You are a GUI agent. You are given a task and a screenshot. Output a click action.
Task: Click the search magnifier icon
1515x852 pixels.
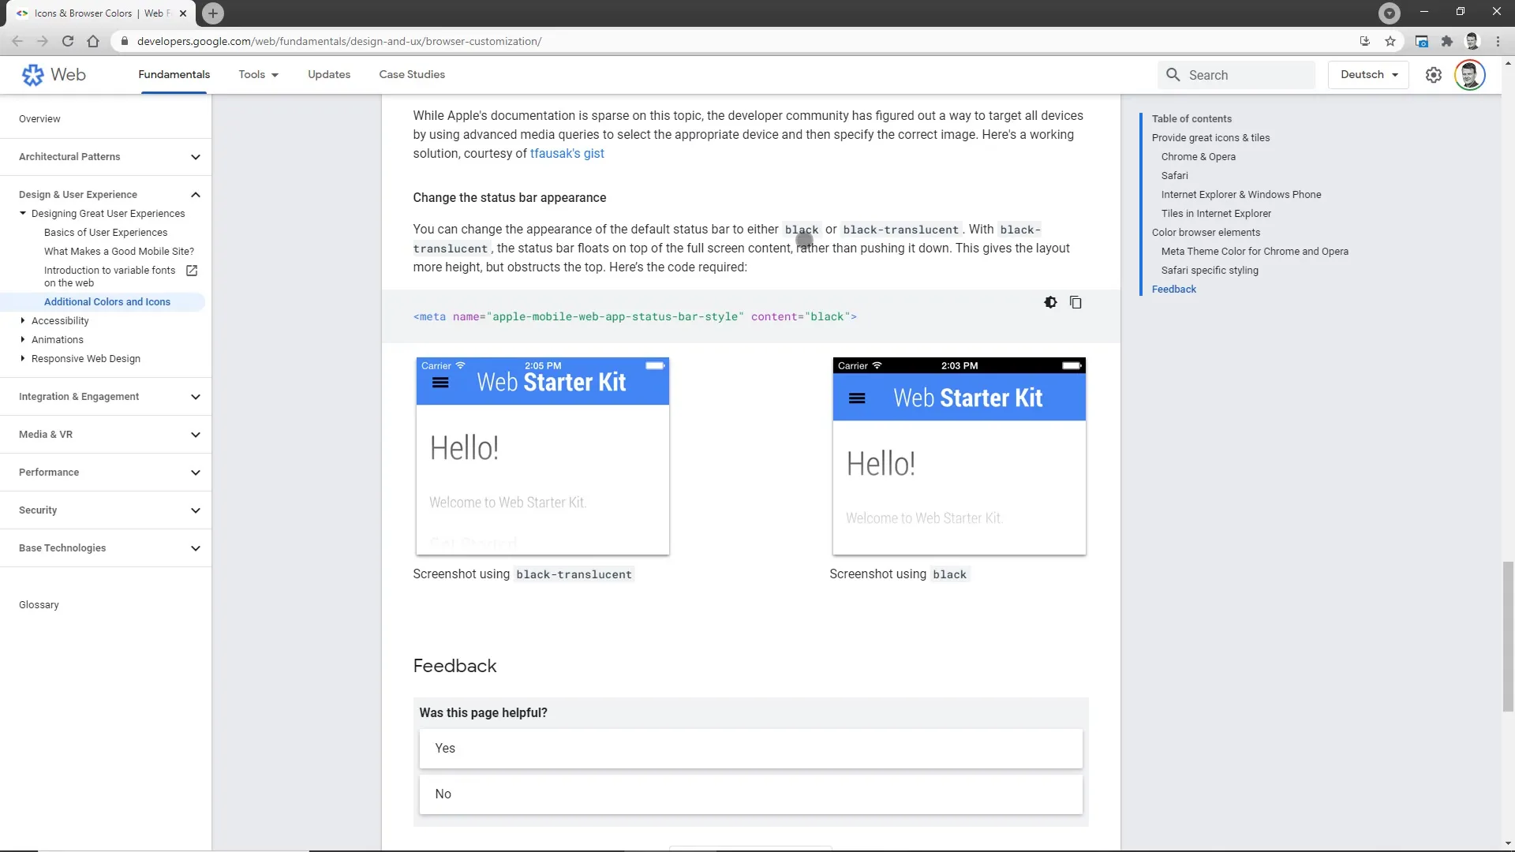pos(1173,75)
